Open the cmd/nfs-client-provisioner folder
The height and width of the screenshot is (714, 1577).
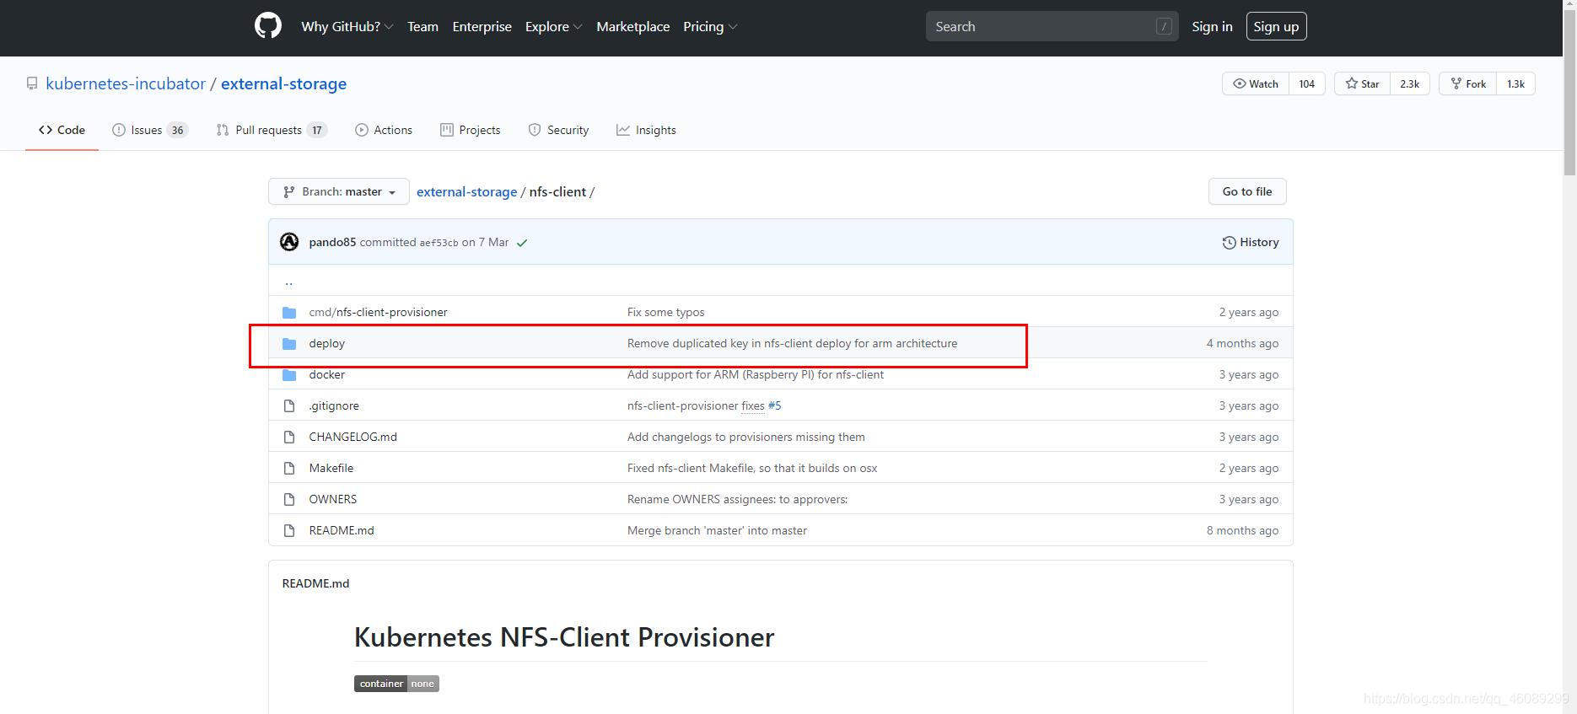pyautogui.click(x=378, y=312)
